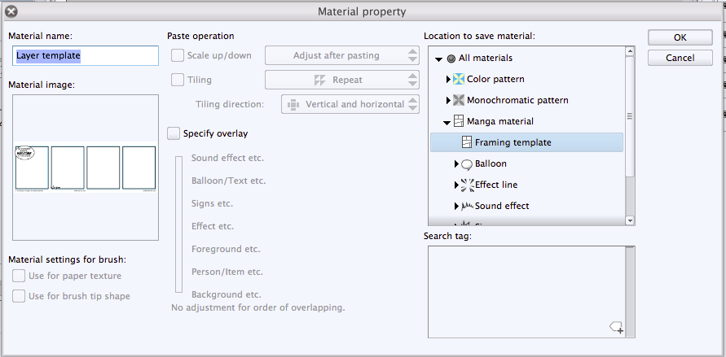Open the Vertical and horizontal tiling dropdown
Image resolution: width=726 pixels, height=357 pixels.
pos(350,104)
